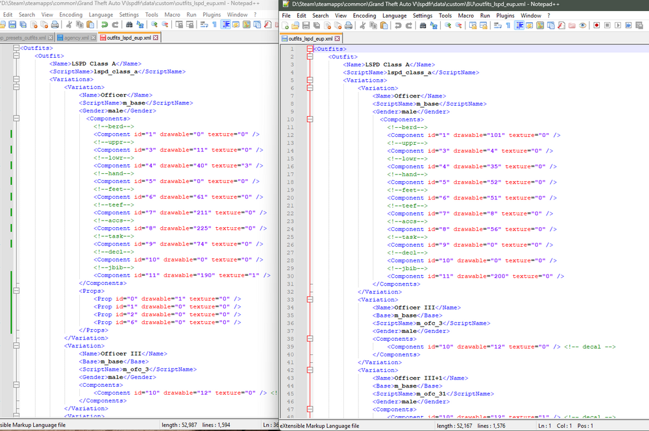
Task: Click Print icon in left window toolbar
Action: click(55, 25)
